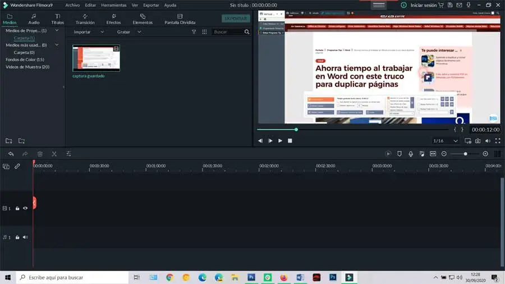Select Carpeta (1) under Medios de Proyecto
This screenshot has width=505, height=284.
24,38
